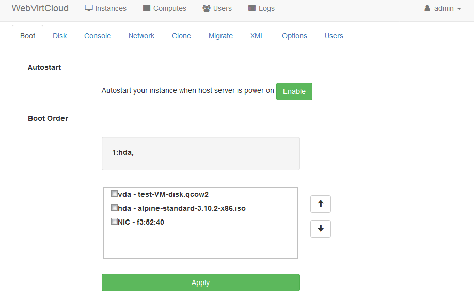Screen dimensions: 474x298
Task: Check the vda test-VM-disk.qcow2 checkbox
Action: 114,194
